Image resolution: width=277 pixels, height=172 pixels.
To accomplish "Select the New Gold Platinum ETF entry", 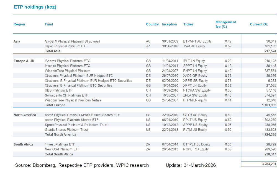I will coord(62,149).
